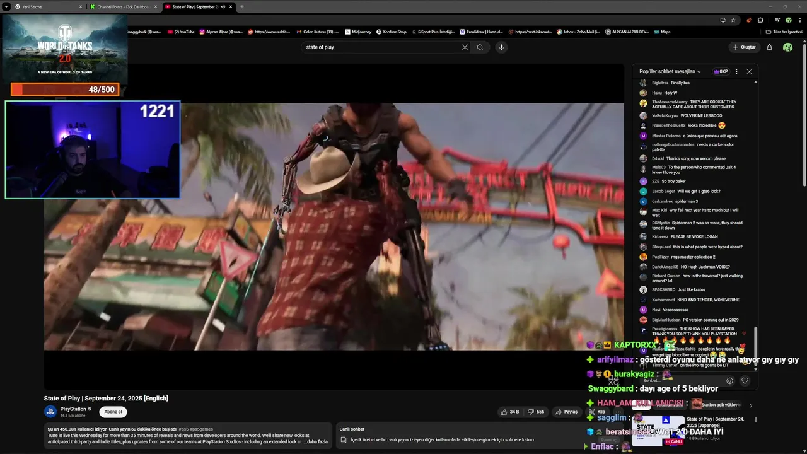Open the YouTube account avatar menu
807x454 pixels.
787,47
